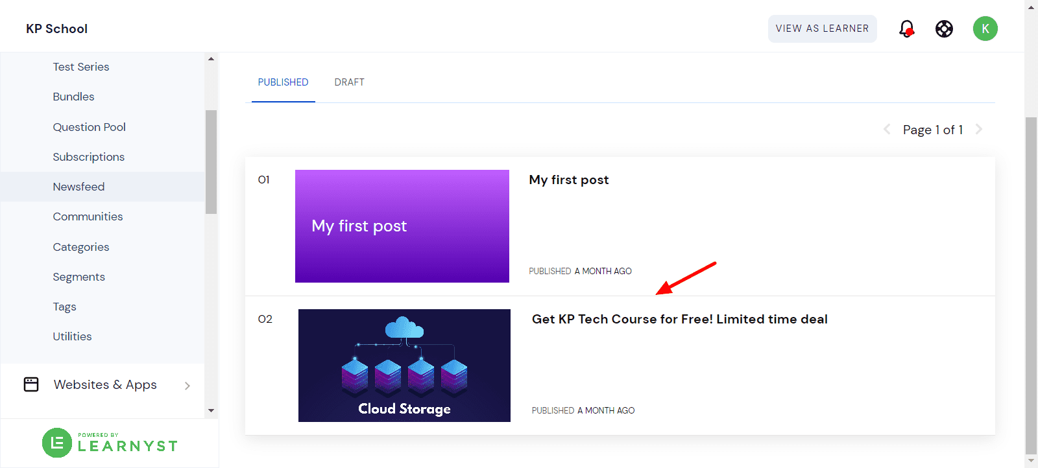Click the help lifebuoy icon
The height and width of the screenshot is (468, 1038).
[944, 29]
